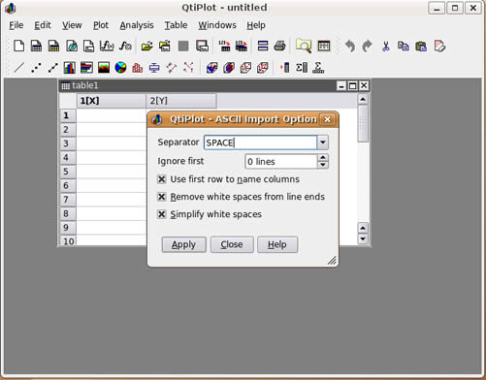Screen dimensions: 486x380
Task: Click the Add Column toolbar icon
Action: click(x=285, y=68)
